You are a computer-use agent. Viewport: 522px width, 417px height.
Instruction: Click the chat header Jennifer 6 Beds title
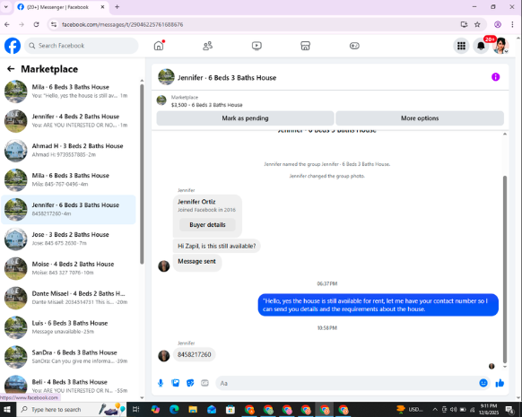click(227, 77)
